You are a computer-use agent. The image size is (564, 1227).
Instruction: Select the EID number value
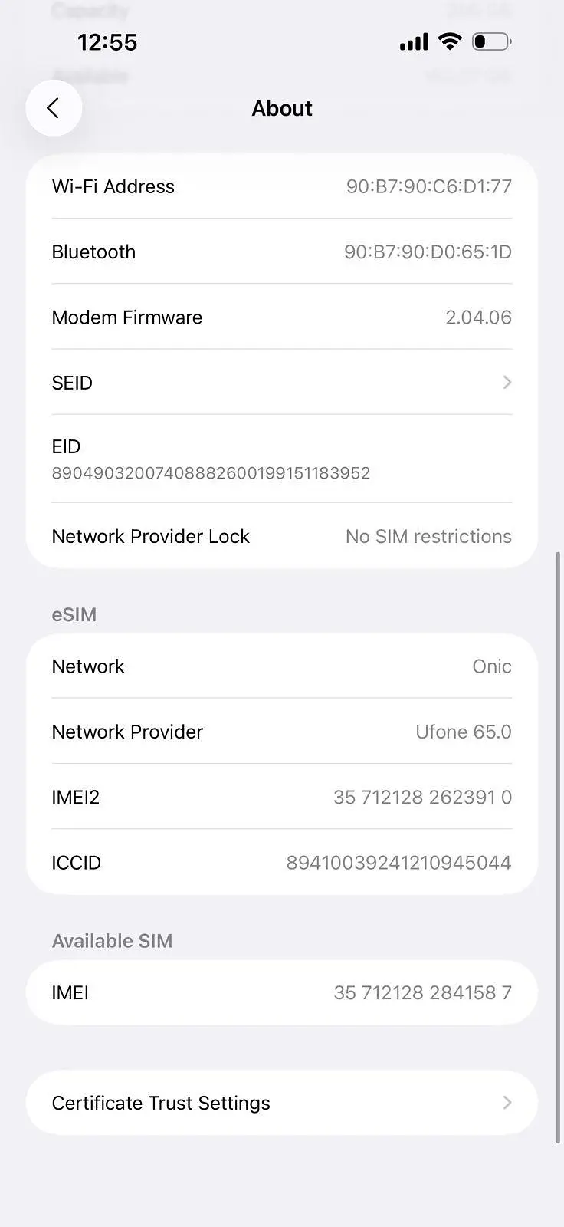point(211,473)
